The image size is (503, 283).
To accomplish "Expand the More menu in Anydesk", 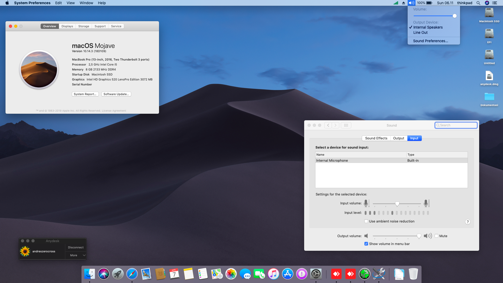I will [x=76, y=255].
